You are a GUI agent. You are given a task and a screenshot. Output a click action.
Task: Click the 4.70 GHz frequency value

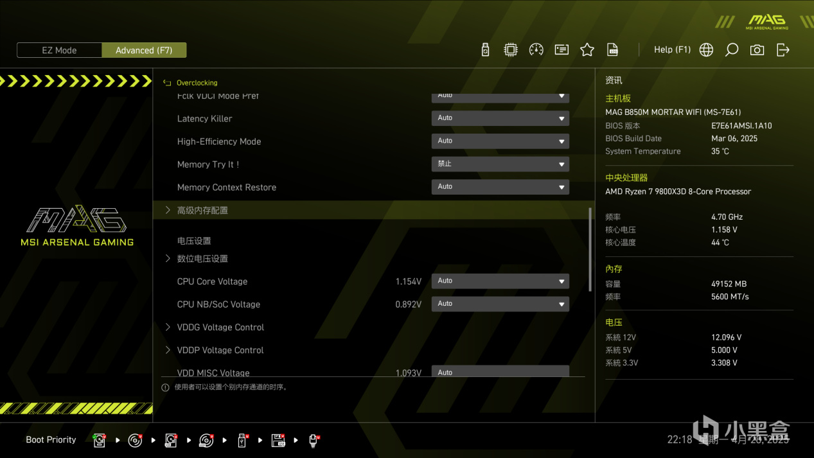(x=727, y=217)
